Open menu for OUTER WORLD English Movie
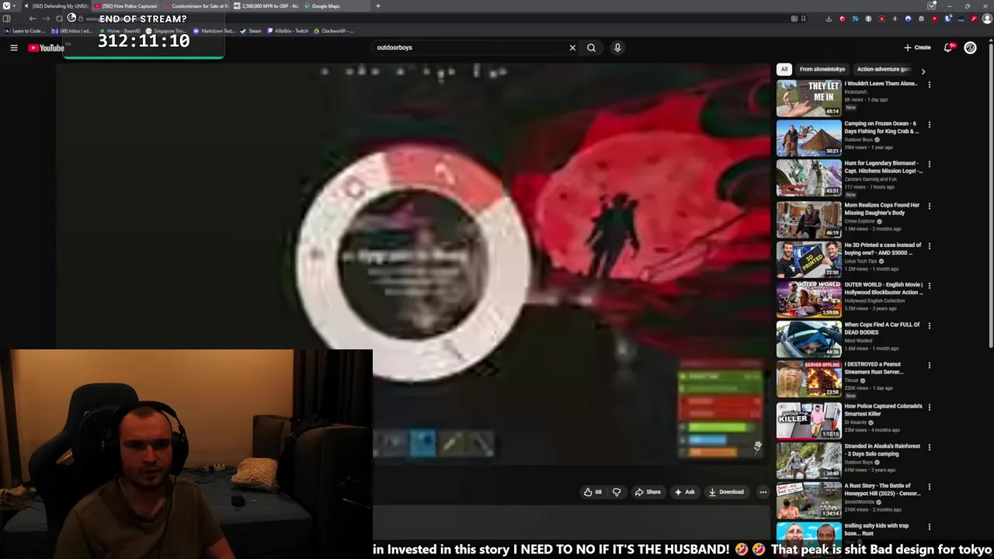 (x=929, y=286)
